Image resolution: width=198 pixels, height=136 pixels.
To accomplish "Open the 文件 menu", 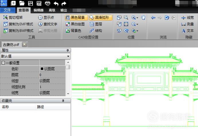I will (x=7, y=10).
